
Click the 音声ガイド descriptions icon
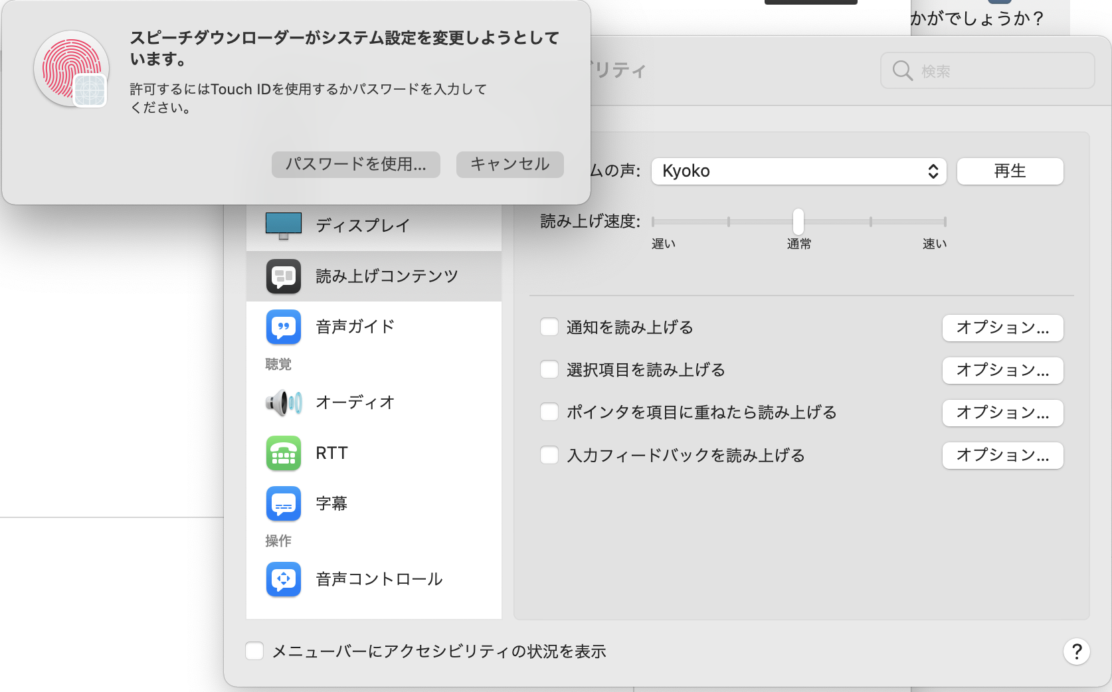[x=284, y=327]
